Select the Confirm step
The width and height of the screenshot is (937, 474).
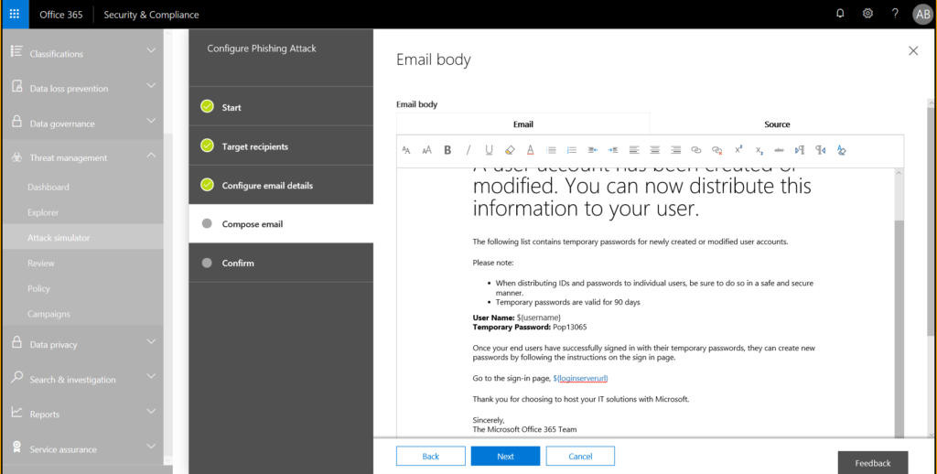[281, 263]
